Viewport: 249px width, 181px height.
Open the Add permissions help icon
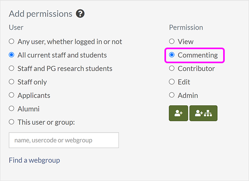click(x=80, y=14)
